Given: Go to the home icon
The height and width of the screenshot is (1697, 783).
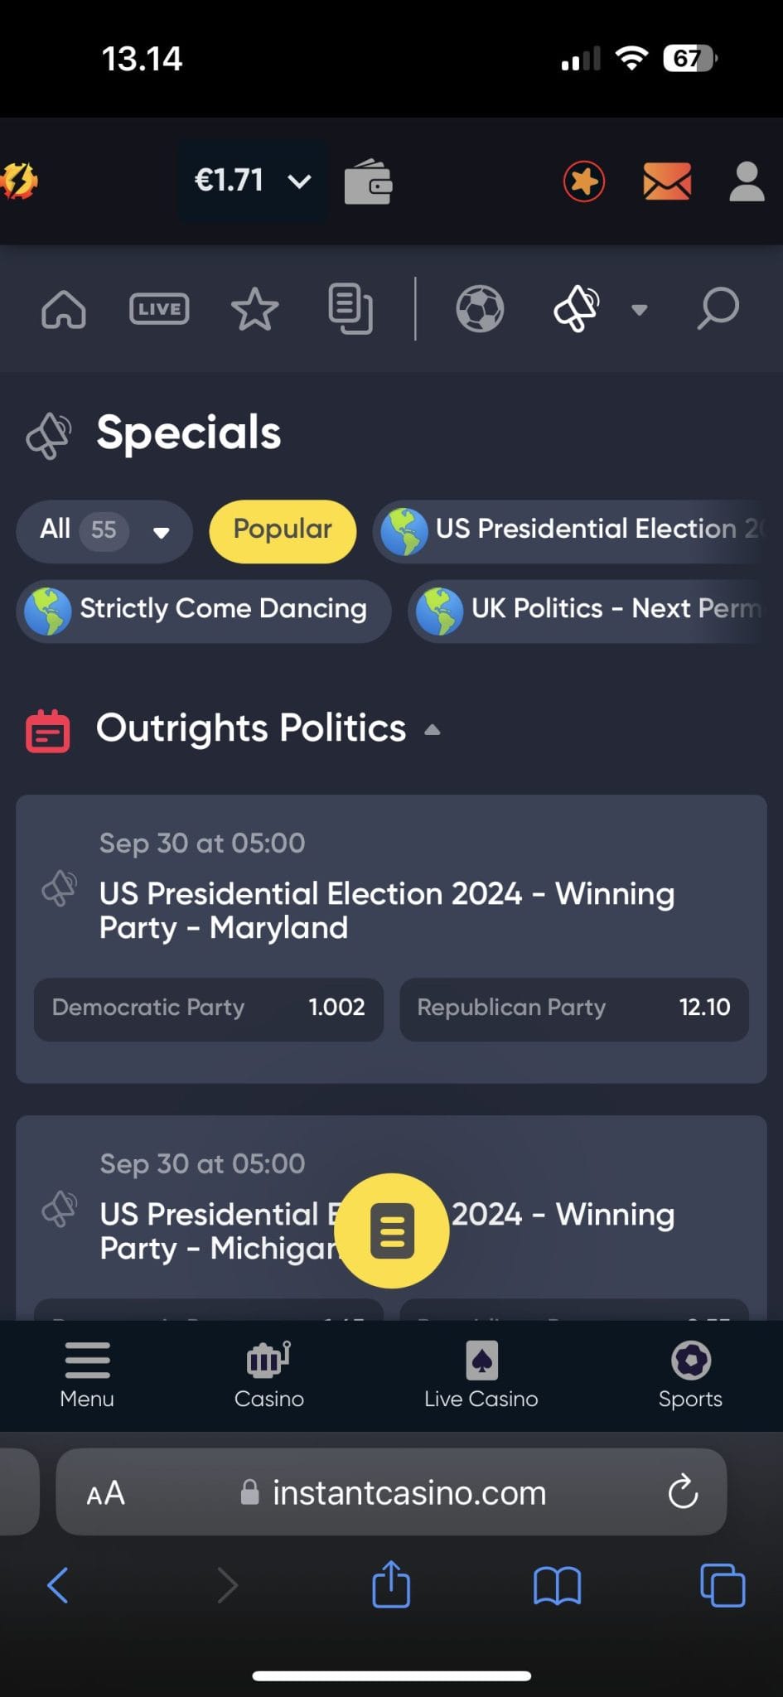Looking at the screenshot, I should (64, 309).
